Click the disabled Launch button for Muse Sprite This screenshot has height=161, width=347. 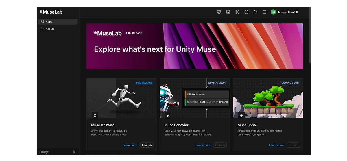(x=293, y=145)
